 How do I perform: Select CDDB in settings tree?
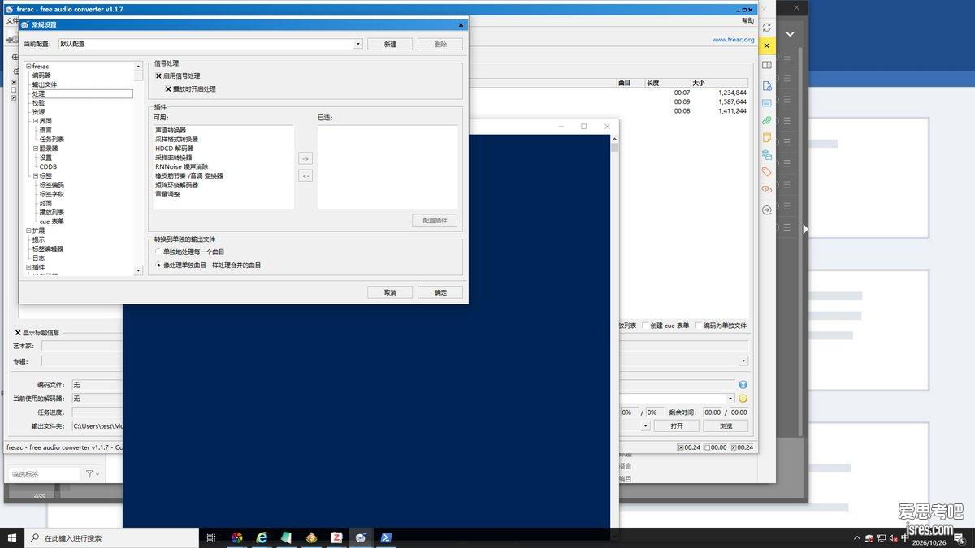click(48, 166)
